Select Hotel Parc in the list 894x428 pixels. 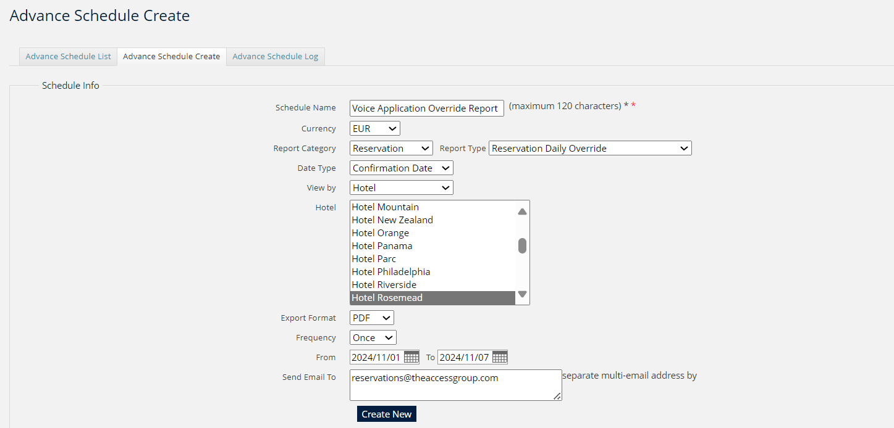point(432,259)
